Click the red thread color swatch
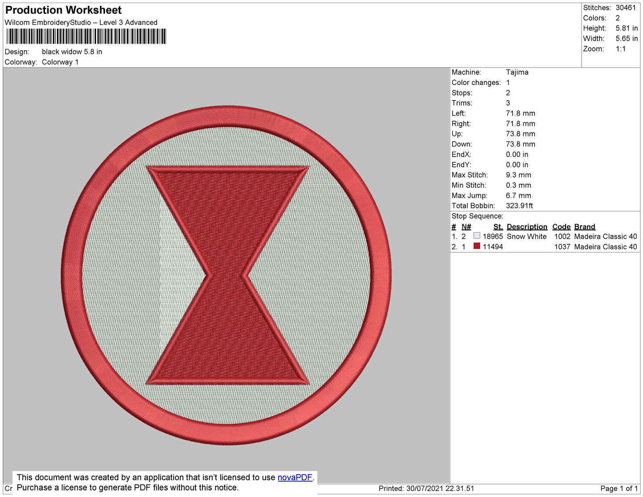 tap(477, 246)
